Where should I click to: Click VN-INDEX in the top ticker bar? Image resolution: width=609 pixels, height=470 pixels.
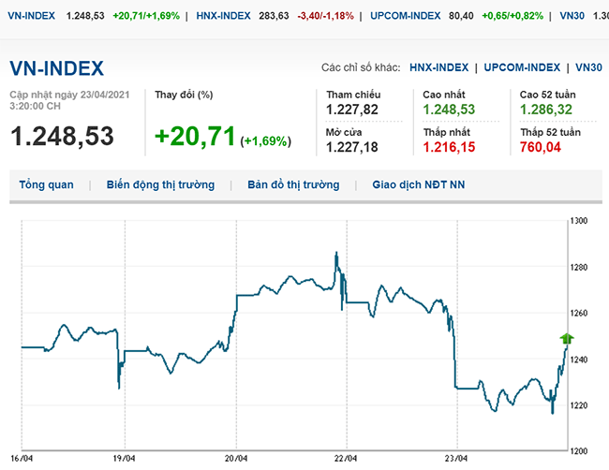28,17
